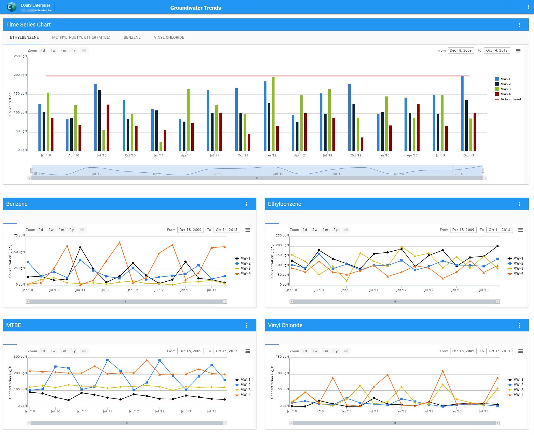Open the MTBE widget options menu
Image resolution: width=534 pixels, height=435 pixels.
247,325
